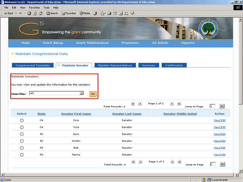Select the radio button for senator Jerry
This screenshot has width=243, height=182.
click(22, 134)
